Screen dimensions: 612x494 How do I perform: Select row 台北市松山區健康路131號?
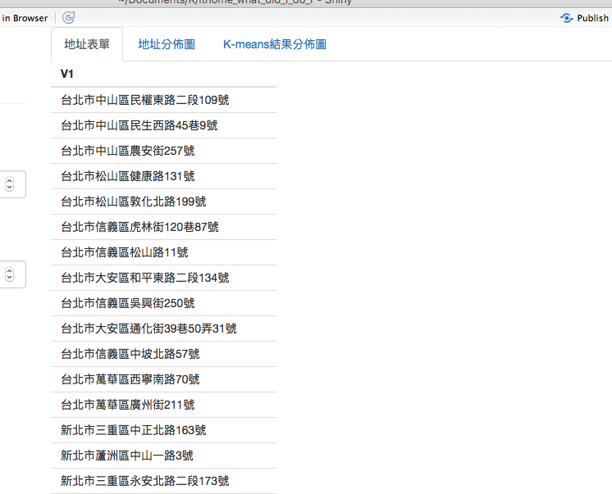(163, 176)
